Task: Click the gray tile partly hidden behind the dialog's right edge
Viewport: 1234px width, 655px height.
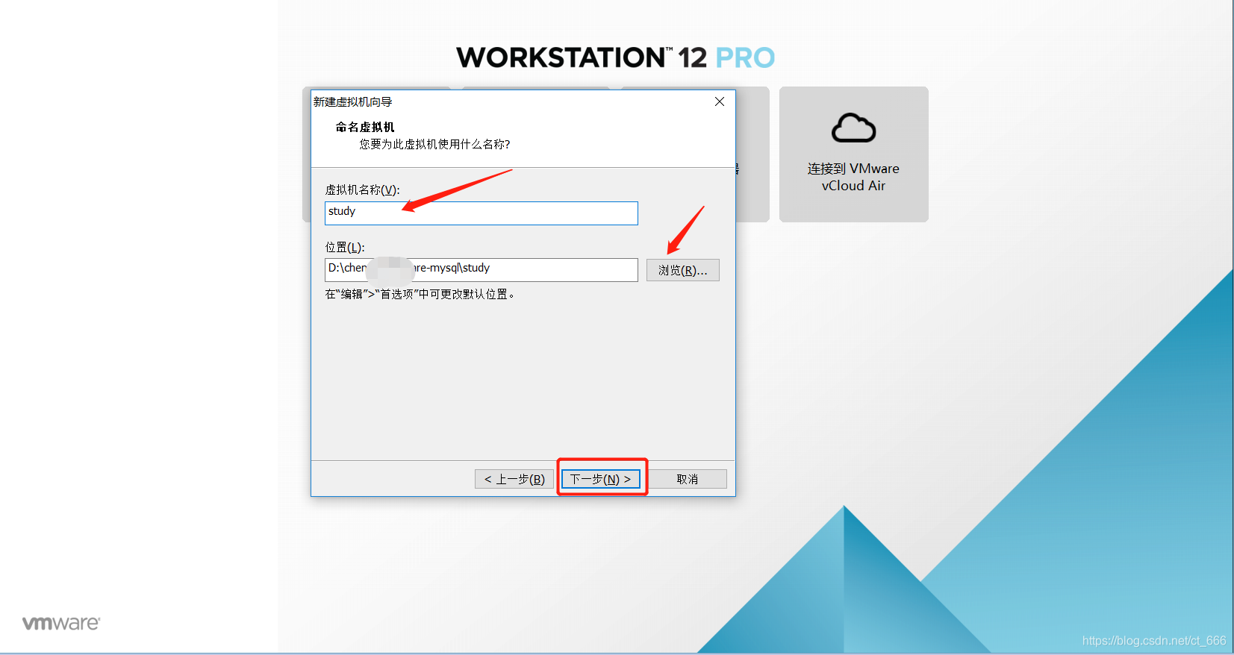Action: pyautogui.click(x=752, y=154)
